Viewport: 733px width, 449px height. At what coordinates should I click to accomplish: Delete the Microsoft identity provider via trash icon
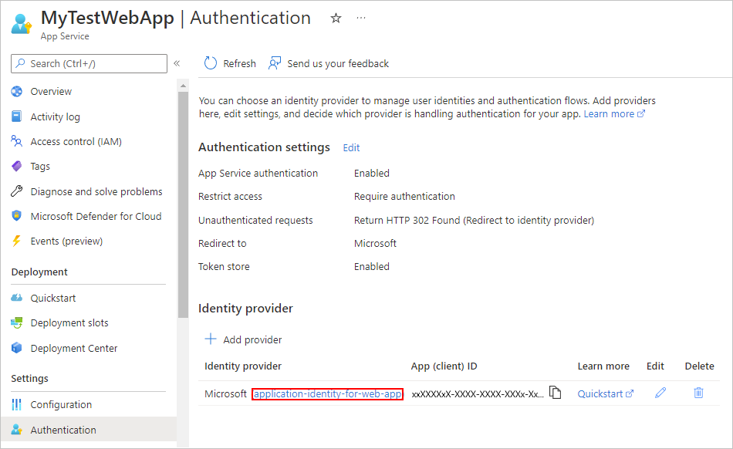click(x=698, y=393)
